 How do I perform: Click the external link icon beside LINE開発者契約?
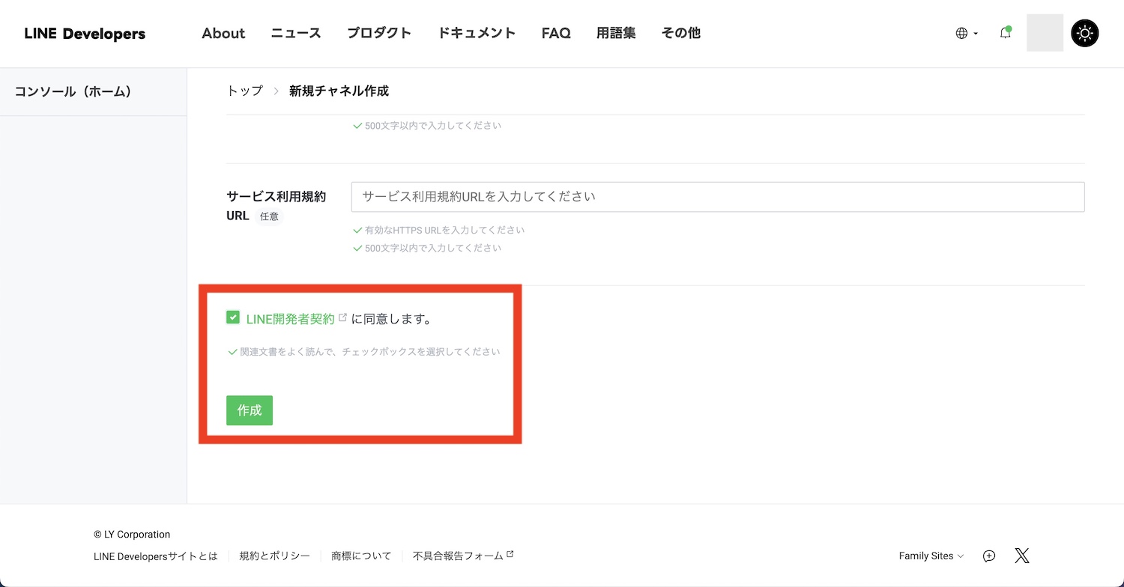click(342, 317)
